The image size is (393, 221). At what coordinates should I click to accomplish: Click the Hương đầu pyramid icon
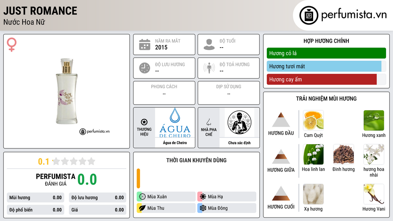tap(281, 120)
